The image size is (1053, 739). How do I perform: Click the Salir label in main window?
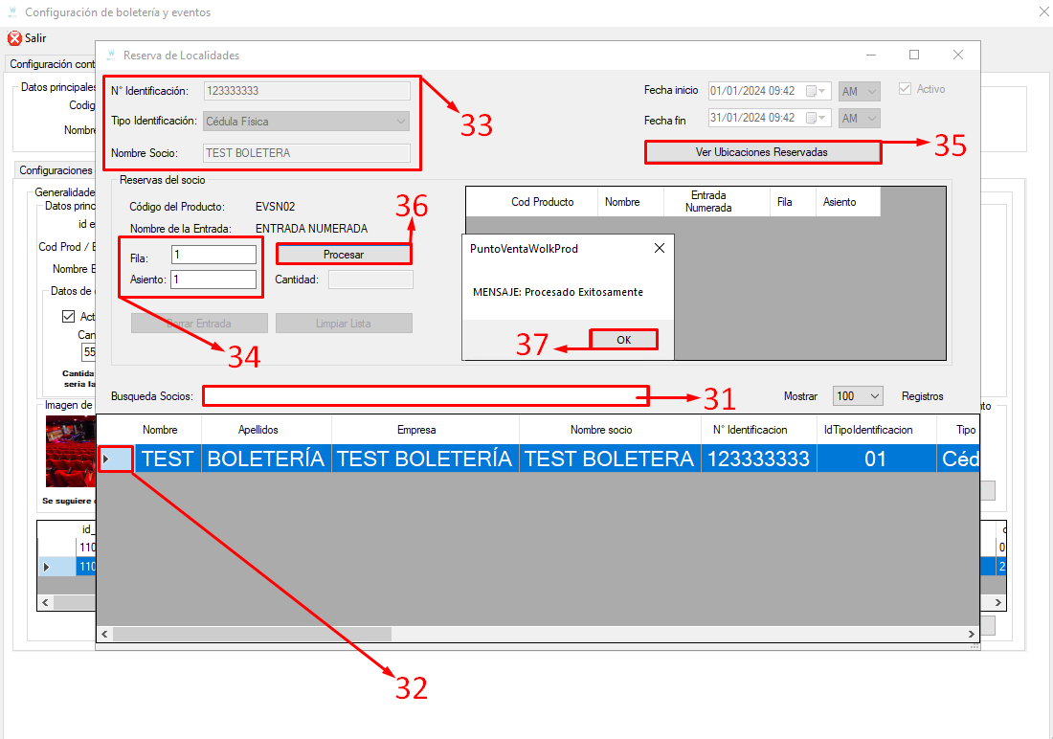tap(35, 38)
